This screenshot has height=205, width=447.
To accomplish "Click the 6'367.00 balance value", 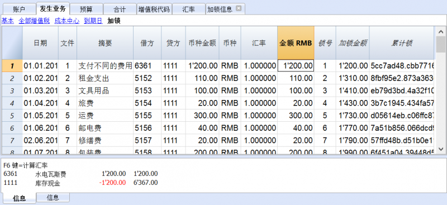I will click(145, 183).
